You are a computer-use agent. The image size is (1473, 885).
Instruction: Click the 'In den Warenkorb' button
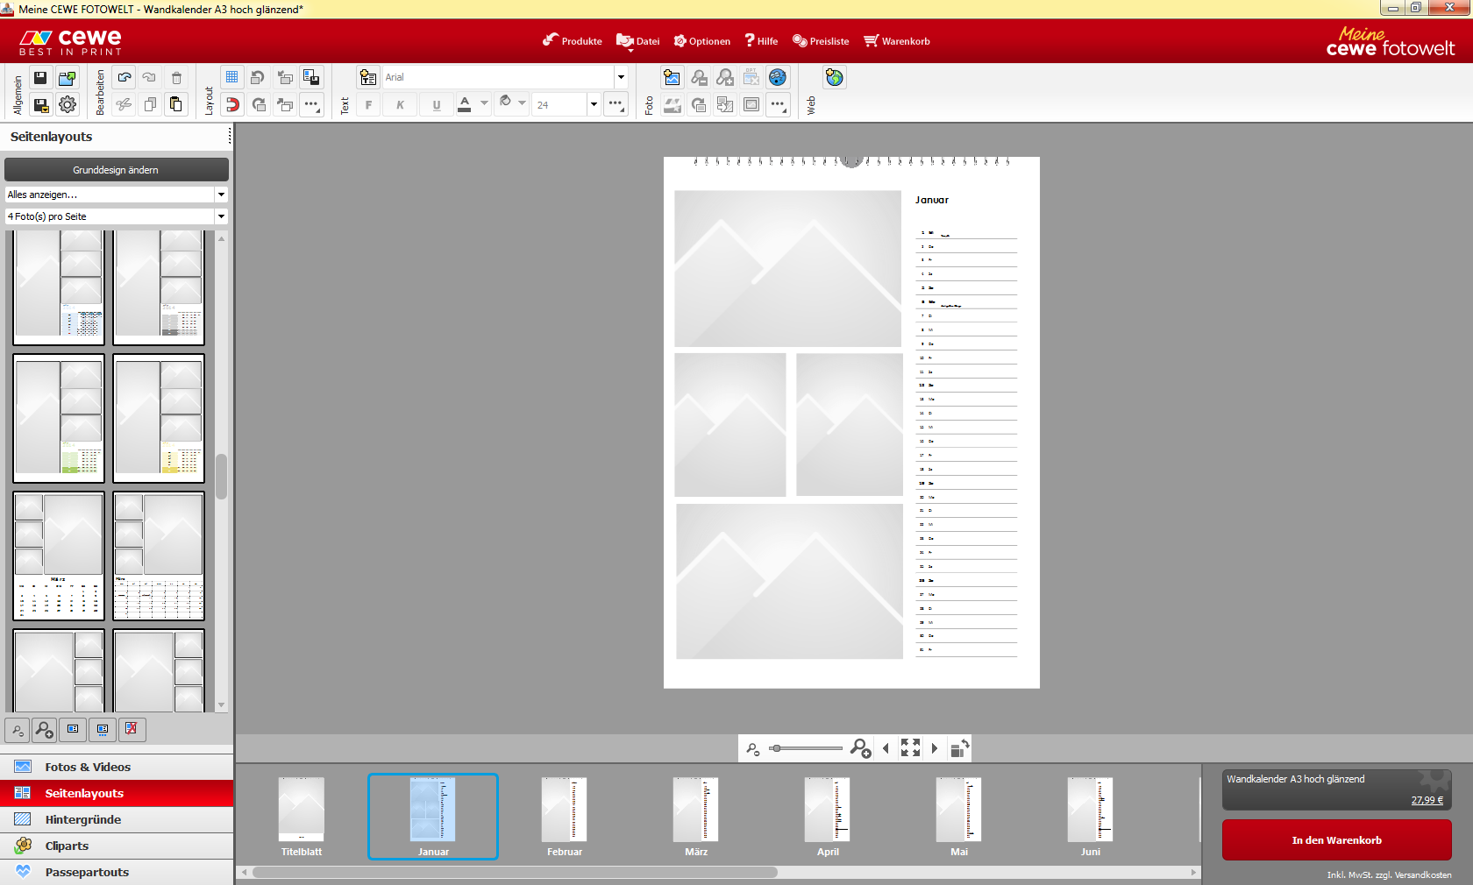click(1336, 840)
